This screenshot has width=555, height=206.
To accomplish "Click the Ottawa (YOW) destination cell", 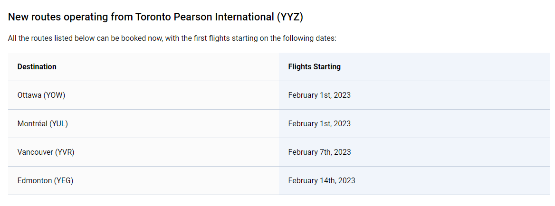I will (x=41, y=95).
